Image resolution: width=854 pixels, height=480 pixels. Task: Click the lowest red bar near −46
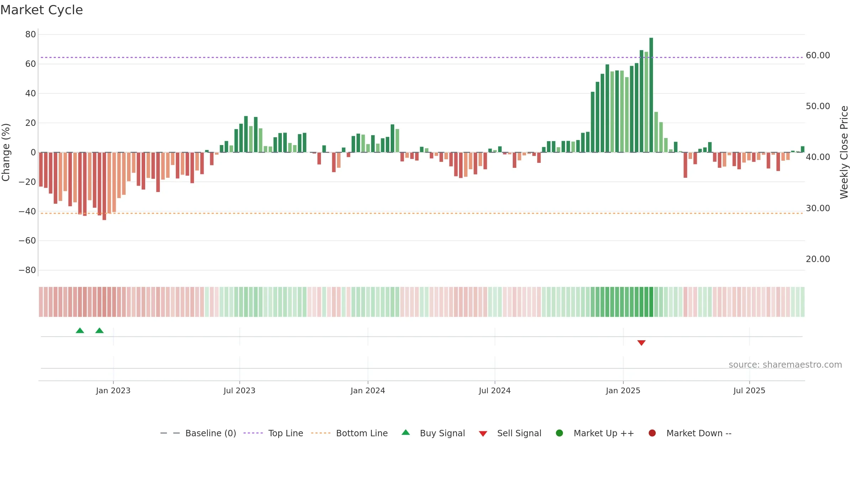104,186
